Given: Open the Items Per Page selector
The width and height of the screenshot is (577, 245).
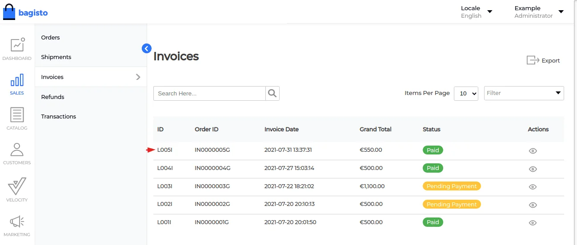Looking at the screenshot, I should click(x=466, y=94).
